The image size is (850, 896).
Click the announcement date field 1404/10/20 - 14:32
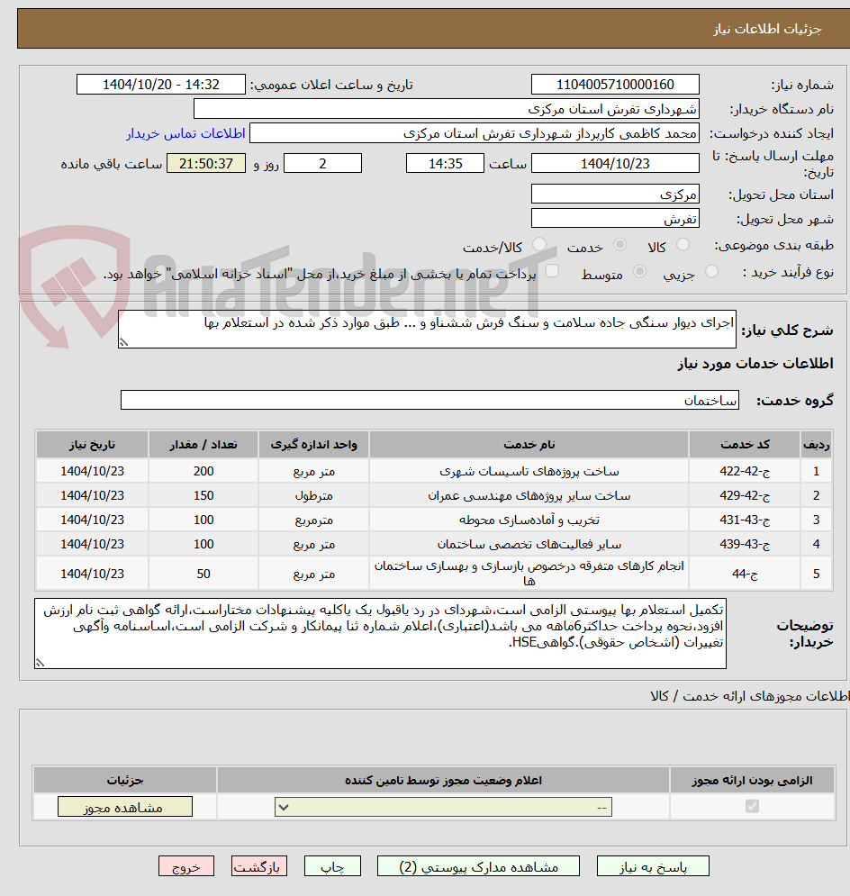point(161,85)
